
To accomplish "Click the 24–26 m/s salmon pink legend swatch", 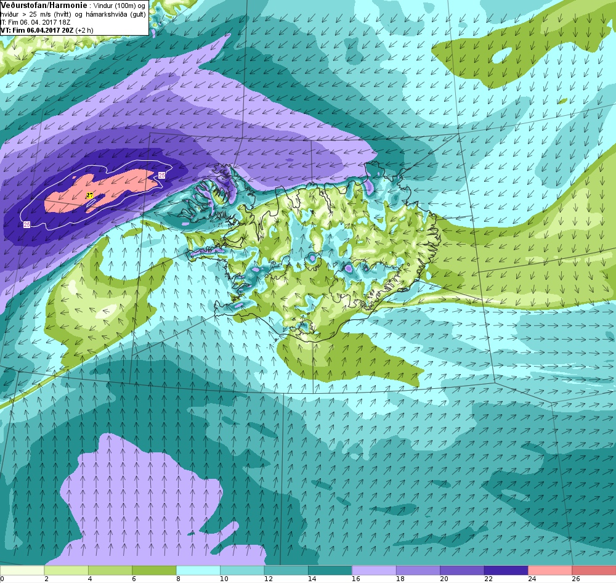I will 550,570.
